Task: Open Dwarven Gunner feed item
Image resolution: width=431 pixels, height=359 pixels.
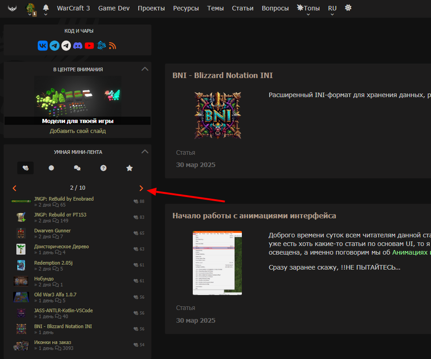Action: click(52, 231)
